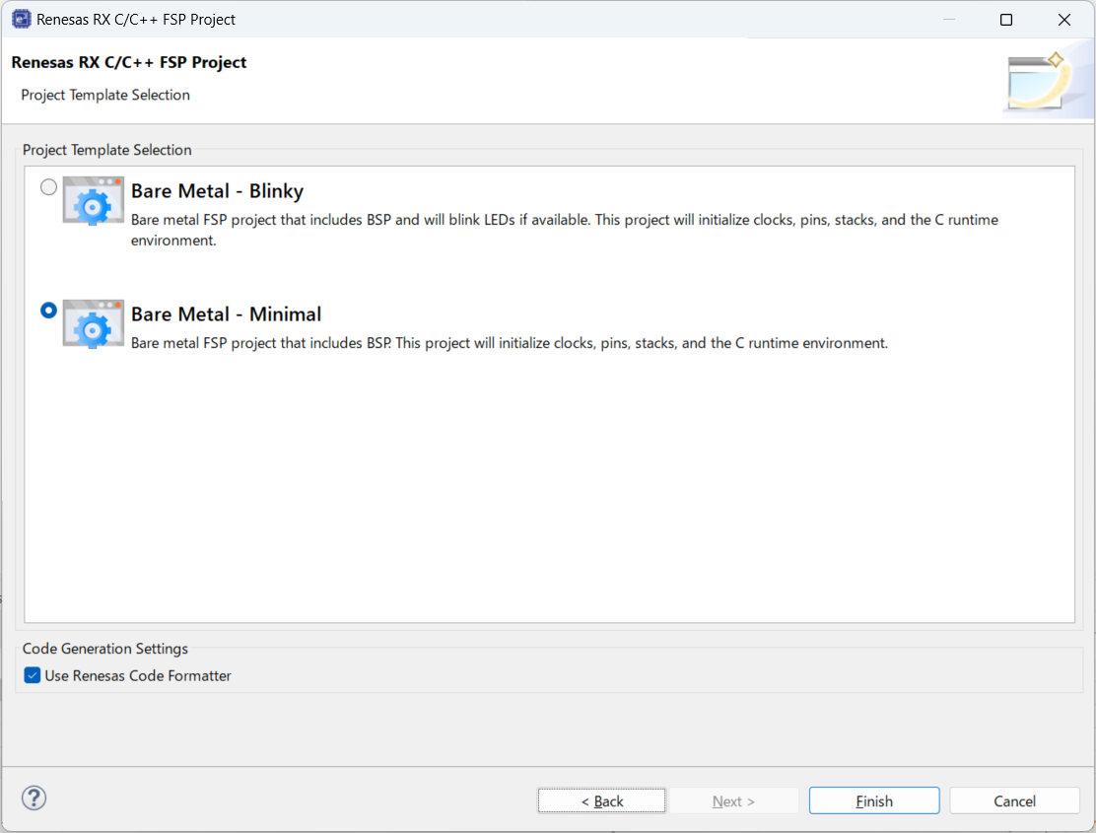Select the Bare Metal - Blinky radio button
This screenshot has width=1096, height=833.
pos(48,187)
